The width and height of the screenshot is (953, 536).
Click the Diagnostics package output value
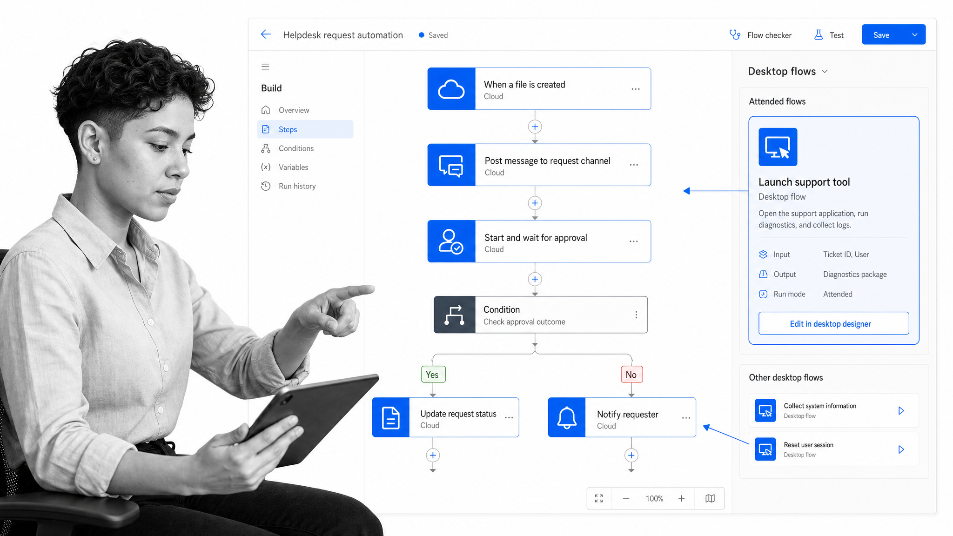(x=855, y=275)
